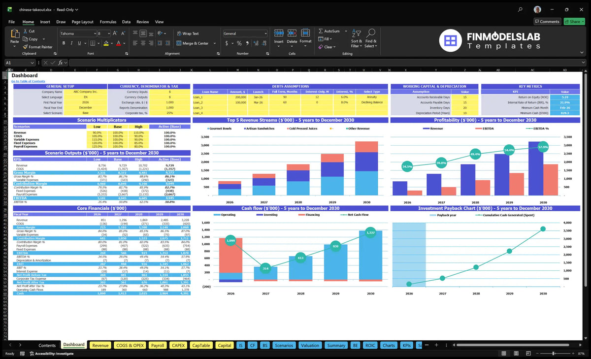Apply percent style formatting
The width and height of the screenshot is (591, 359).
[x=238, y=43]
